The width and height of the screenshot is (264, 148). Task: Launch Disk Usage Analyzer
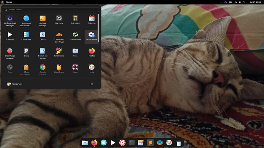(x=10, y=53)
